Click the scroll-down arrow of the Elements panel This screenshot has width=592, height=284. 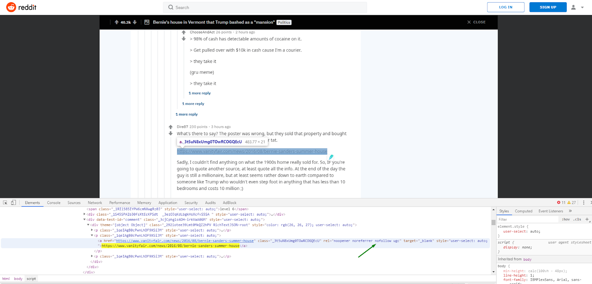point(494,272)
